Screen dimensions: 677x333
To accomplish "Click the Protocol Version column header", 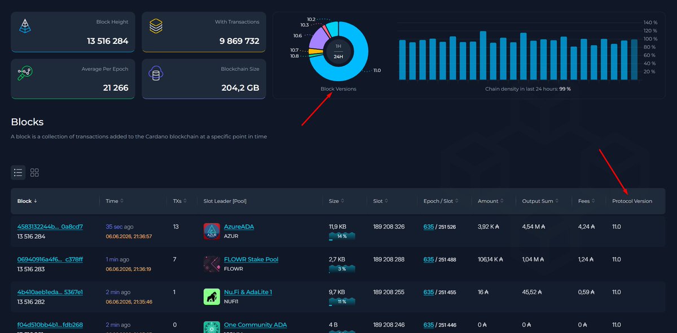I will click(x=632, y=201).
